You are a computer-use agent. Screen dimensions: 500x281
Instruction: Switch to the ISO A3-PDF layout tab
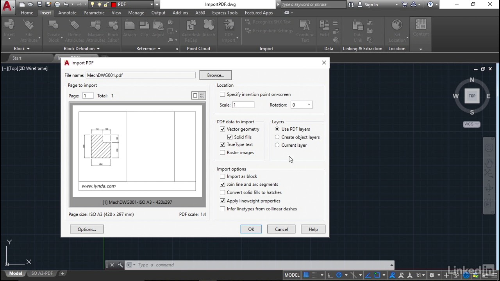click(41, 273)
